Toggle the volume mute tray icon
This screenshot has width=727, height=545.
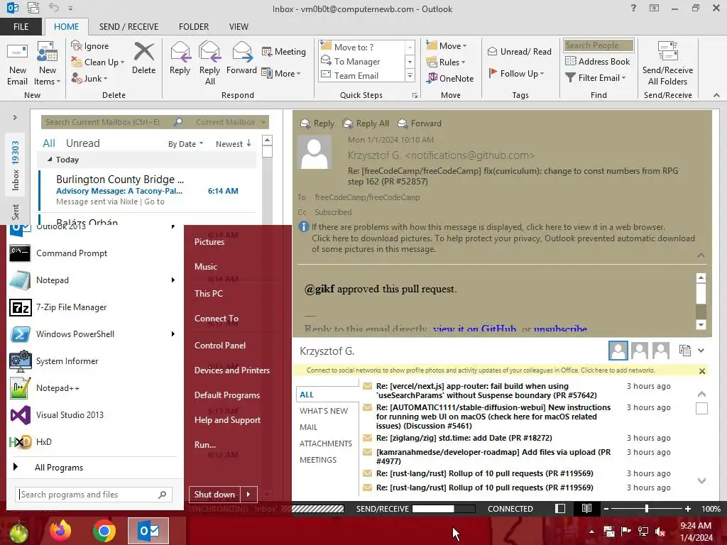point(660,531)
